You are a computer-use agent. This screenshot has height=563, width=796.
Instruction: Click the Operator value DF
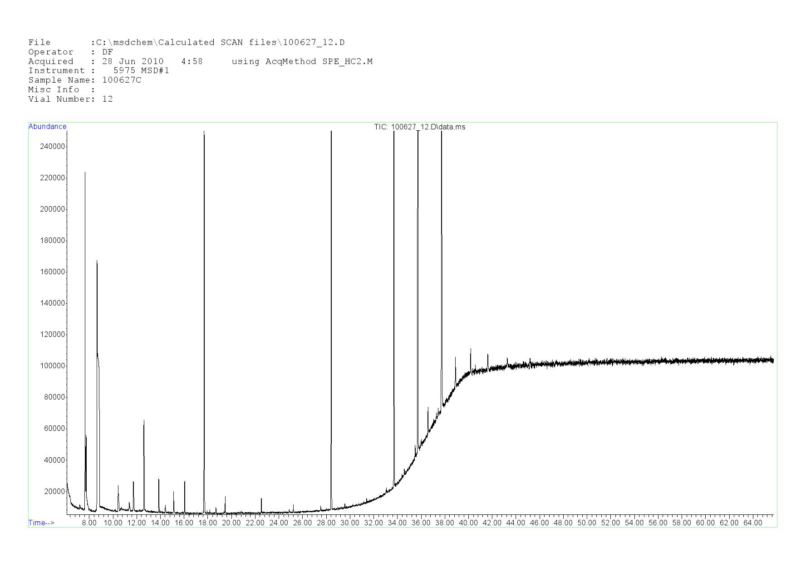tap(108, 52)
